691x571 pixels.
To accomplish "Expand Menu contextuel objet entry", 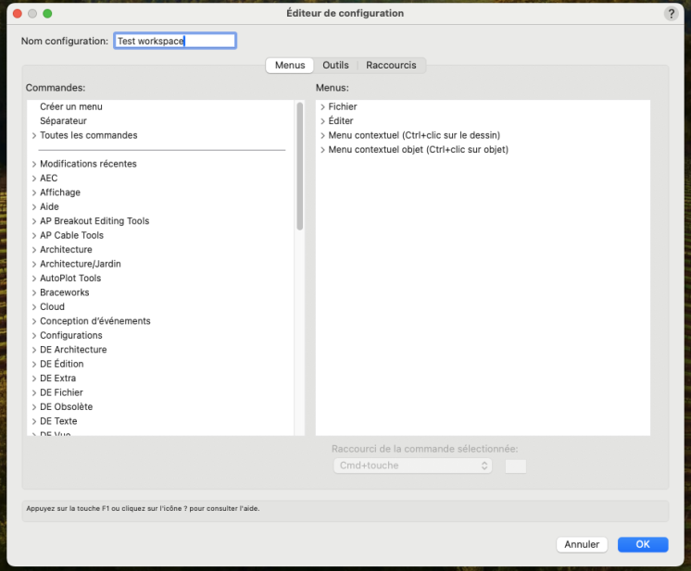I will coord(322,150).
